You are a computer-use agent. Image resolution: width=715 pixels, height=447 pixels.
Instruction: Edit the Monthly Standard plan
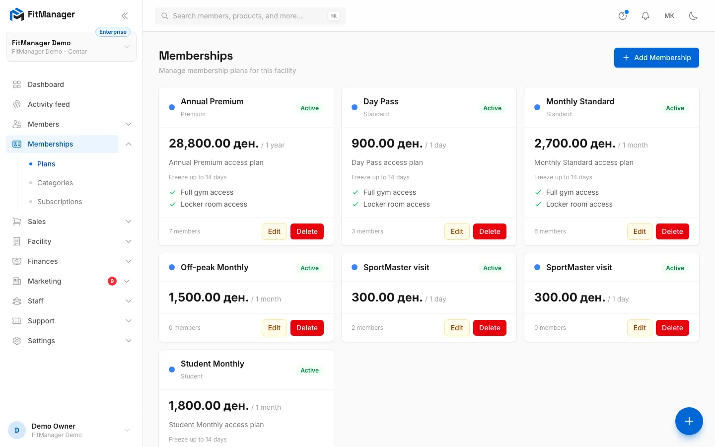(x=640, y=231)
